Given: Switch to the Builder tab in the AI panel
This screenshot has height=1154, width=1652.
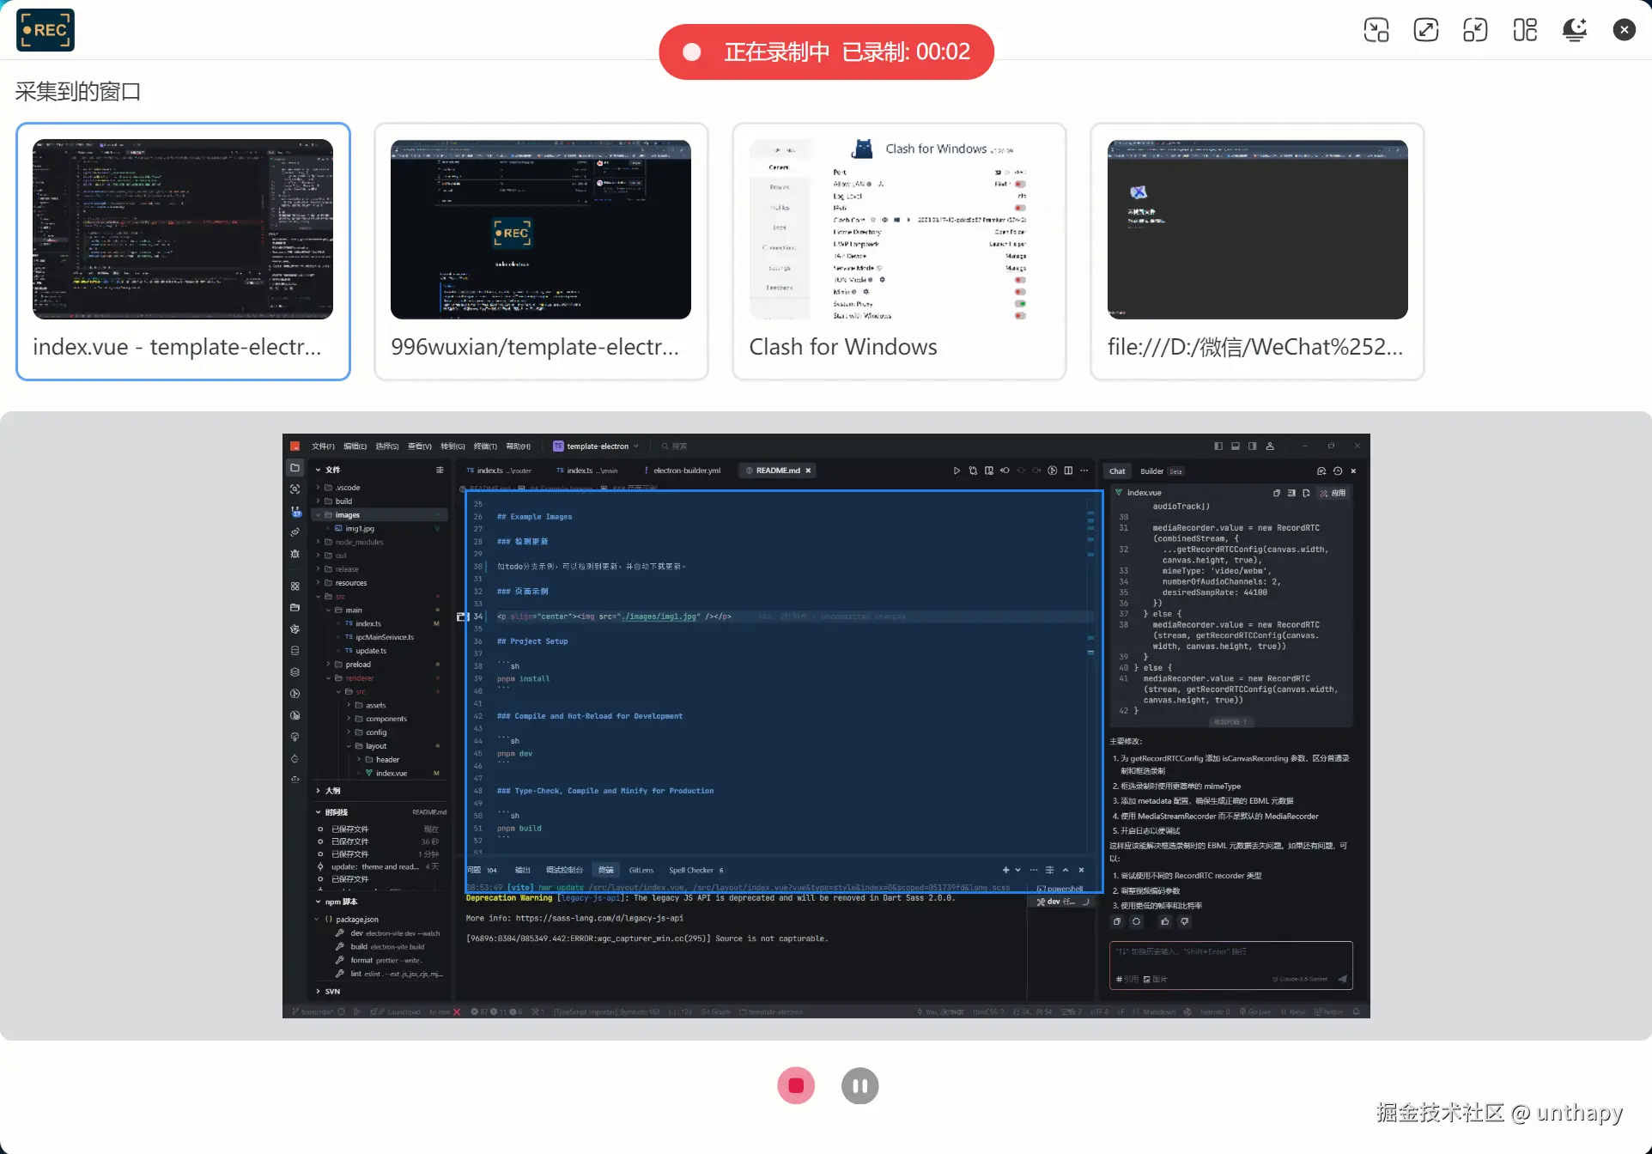Looking at the screenshot, I should [1161, 471].
